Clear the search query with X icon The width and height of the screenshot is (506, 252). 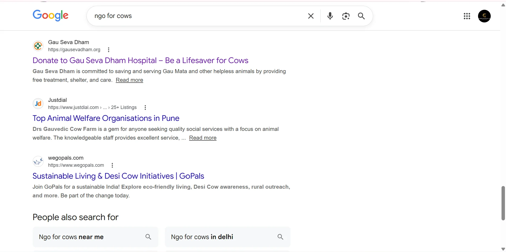[311, 16]
